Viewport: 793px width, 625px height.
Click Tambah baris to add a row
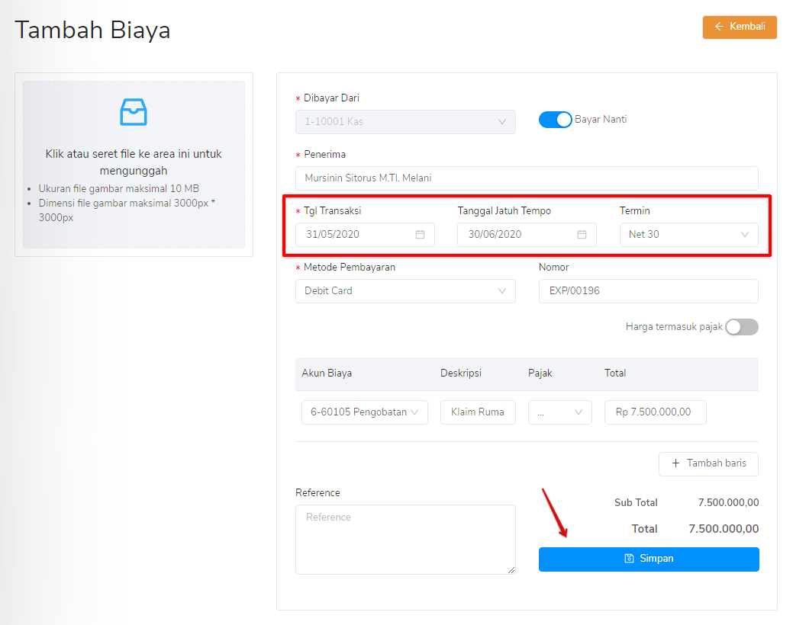click(x=708, y=463)
